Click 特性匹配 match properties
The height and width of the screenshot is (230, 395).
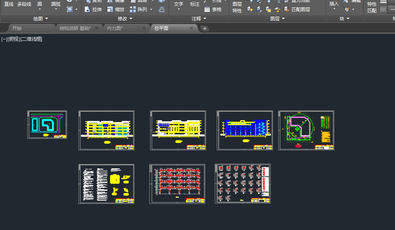coord(372,7)
